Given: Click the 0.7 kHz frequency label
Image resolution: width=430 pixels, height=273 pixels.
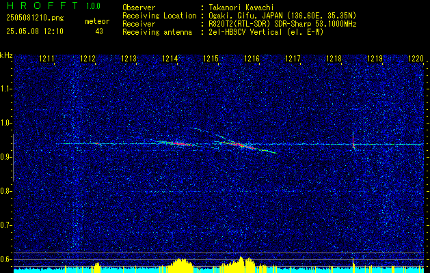Looking at the screenshot, I should [5, 225].
